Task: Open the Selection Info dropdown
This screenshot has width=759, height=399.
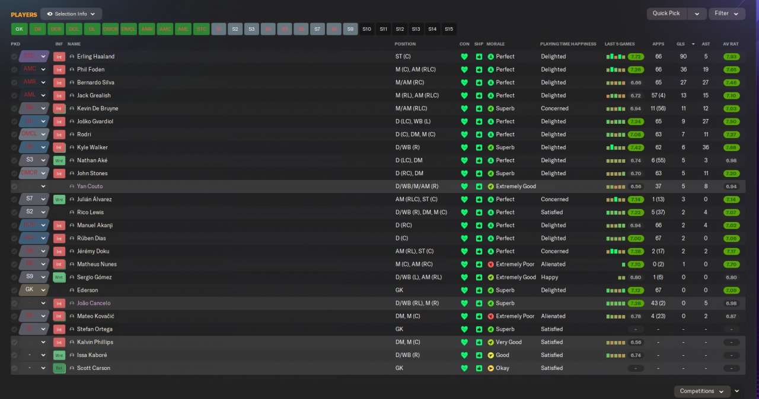Action: click(71, 14)
